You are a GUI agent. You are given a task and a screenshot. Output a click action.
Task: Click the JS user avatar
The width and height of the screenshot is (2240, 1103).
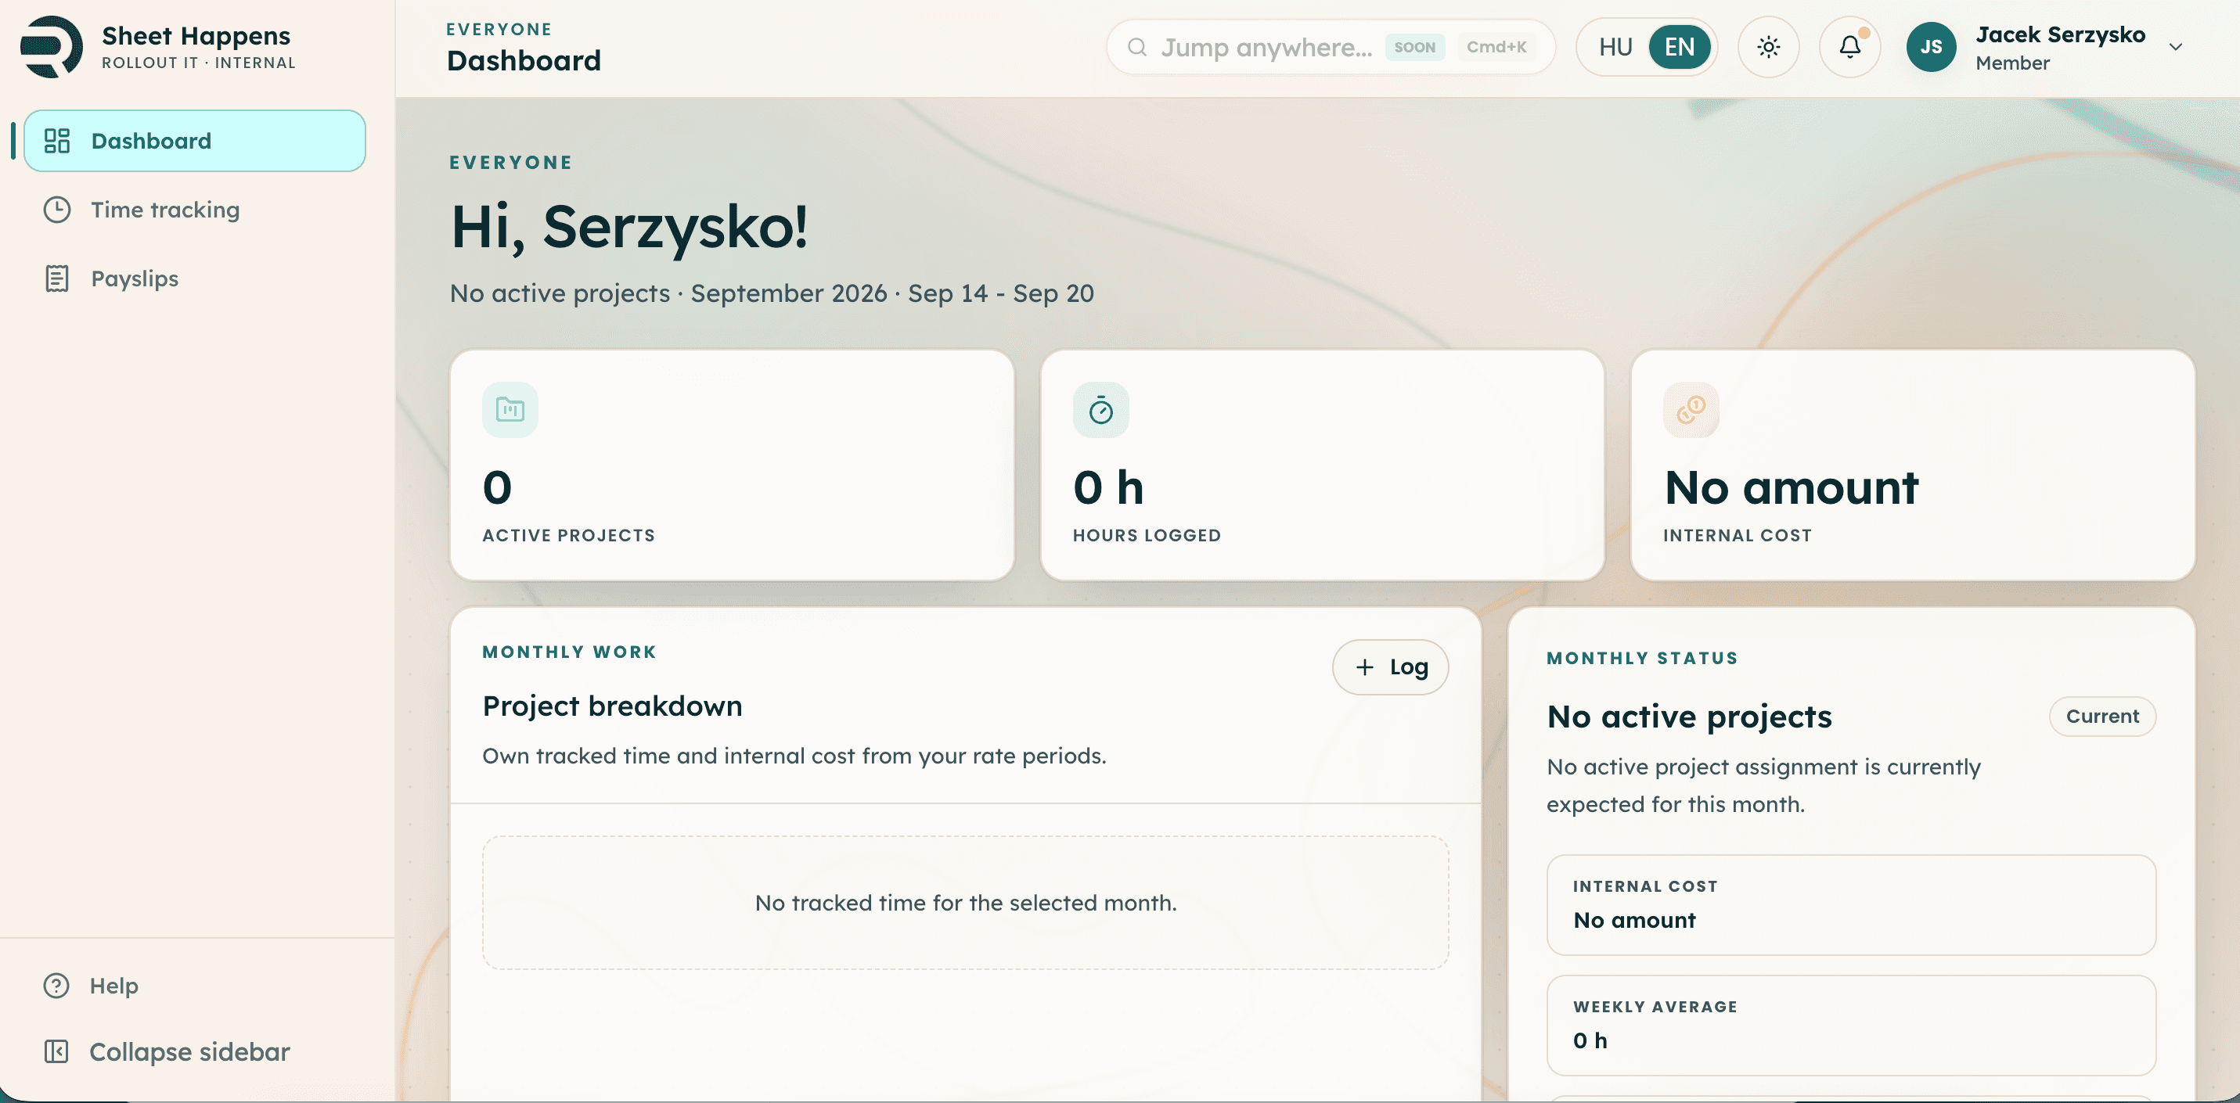pyautogui.click(x=1930, y=47)
